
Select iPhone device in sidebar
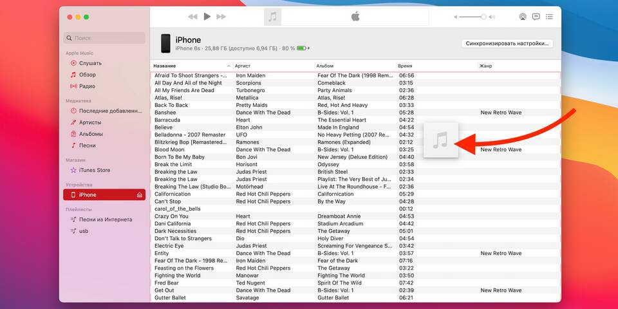tap(104, 194)
